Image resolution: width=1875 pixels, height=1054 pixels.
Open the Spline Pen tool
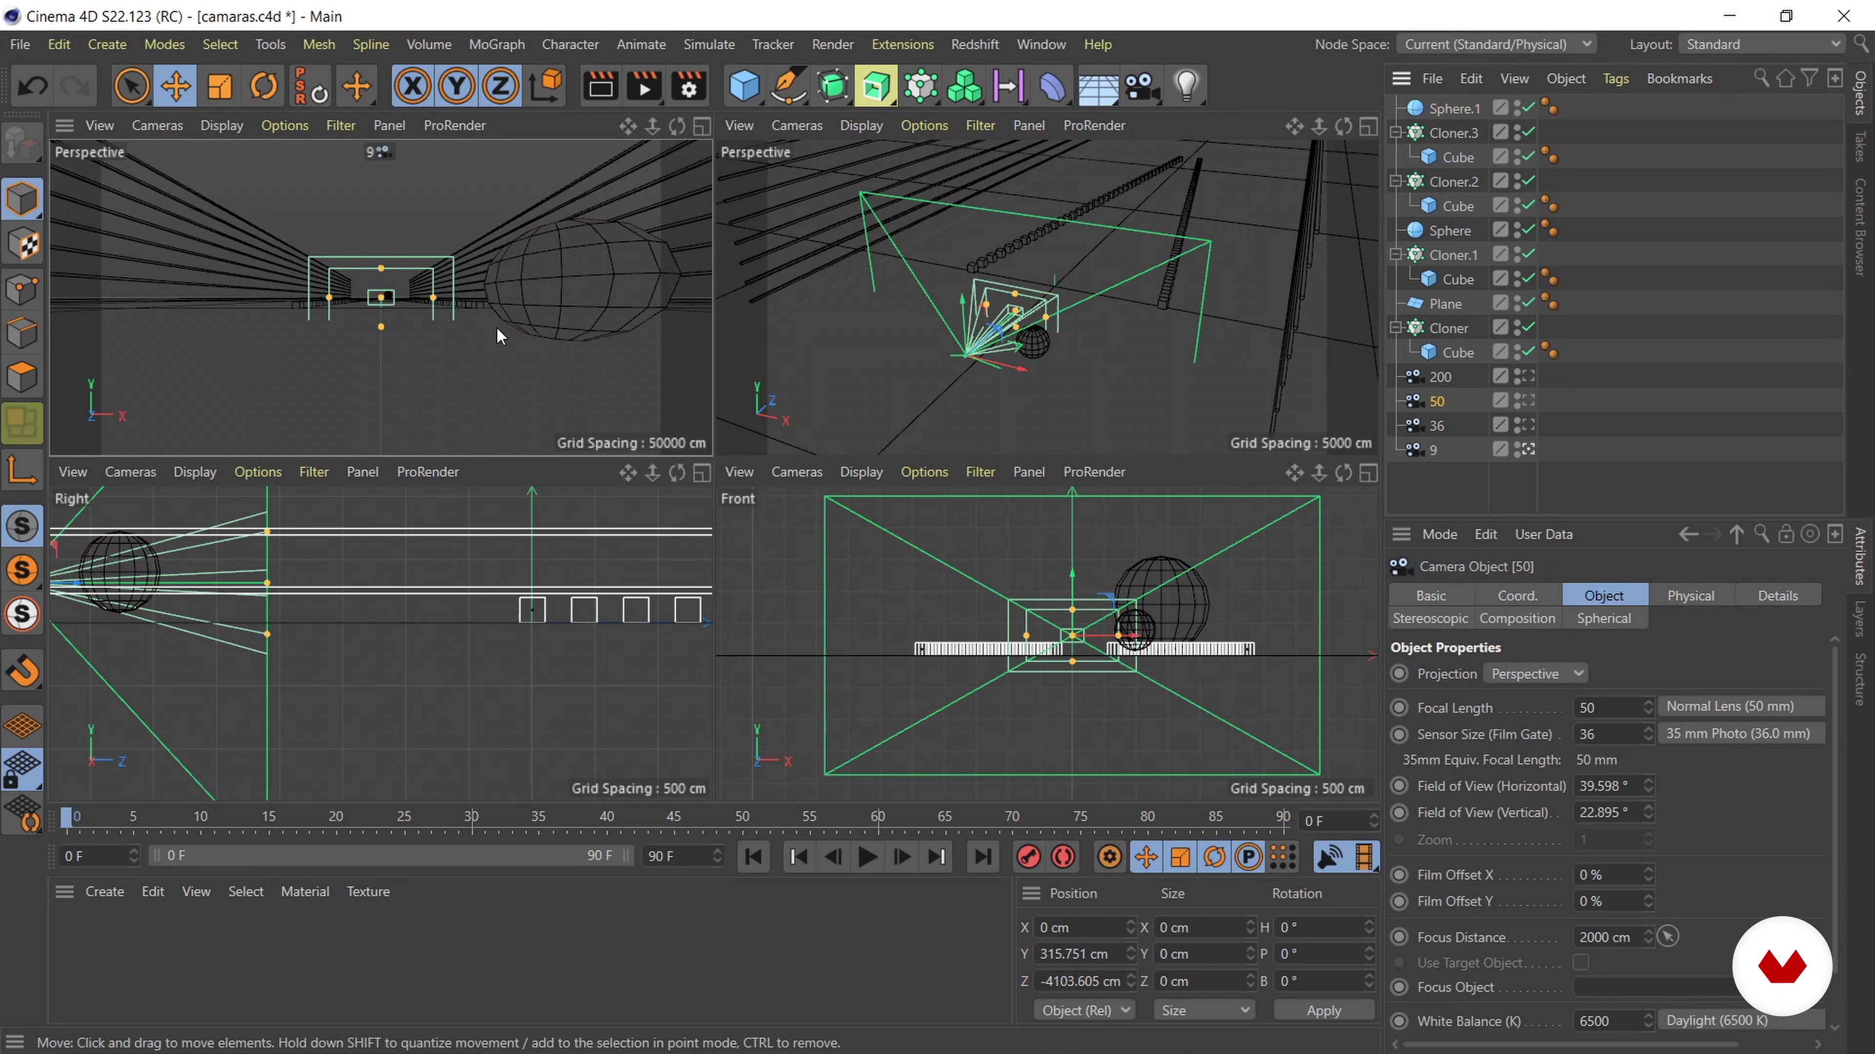(x=788, y=86)
